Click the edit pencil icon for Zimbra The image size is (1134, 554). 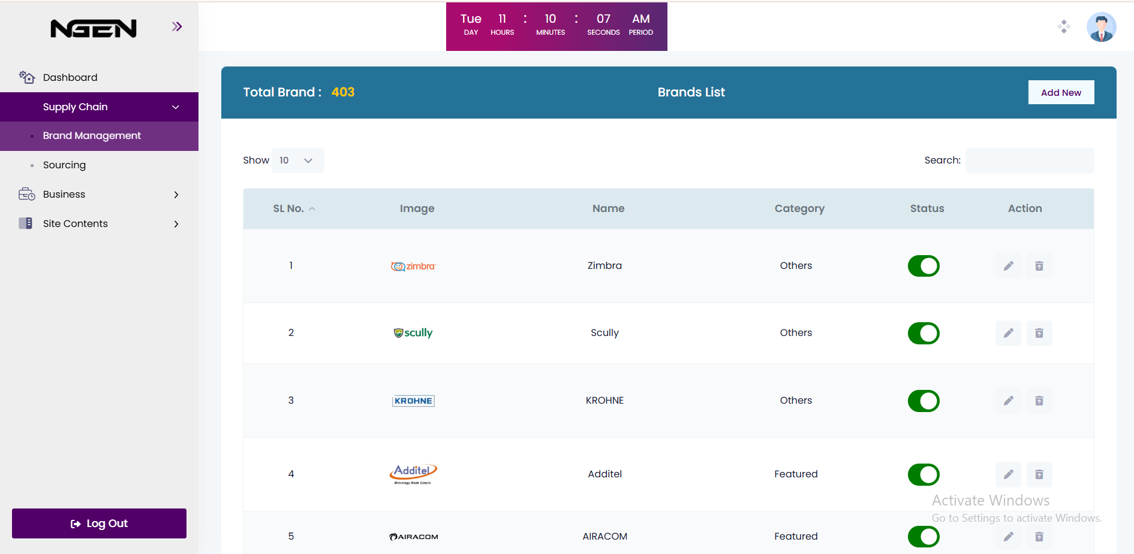tap(1008, 266)
